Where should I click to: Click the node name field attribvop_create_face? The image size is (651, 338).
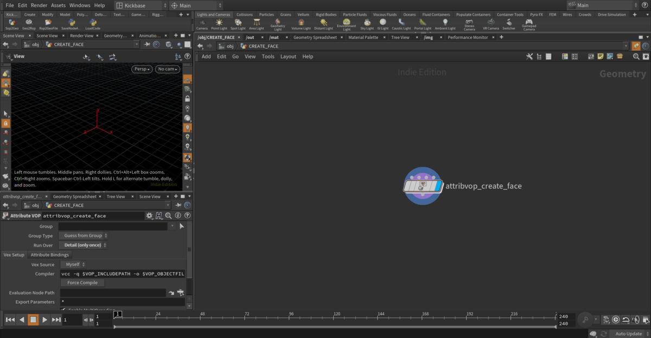point(93,216)
